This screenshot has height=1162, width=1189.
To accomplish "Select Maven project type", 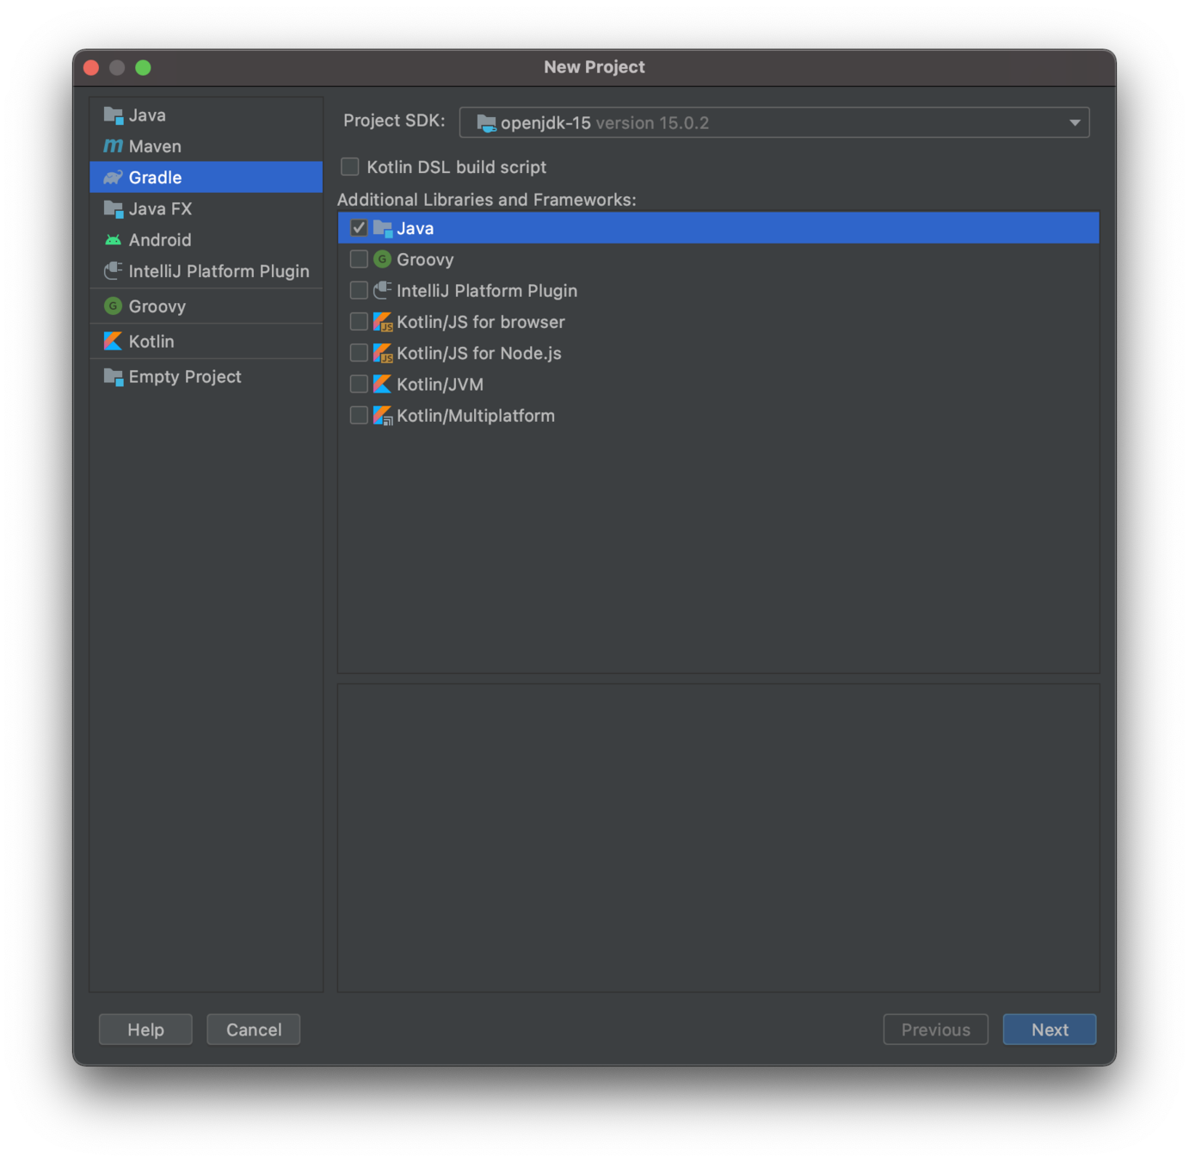I will 206,146.
